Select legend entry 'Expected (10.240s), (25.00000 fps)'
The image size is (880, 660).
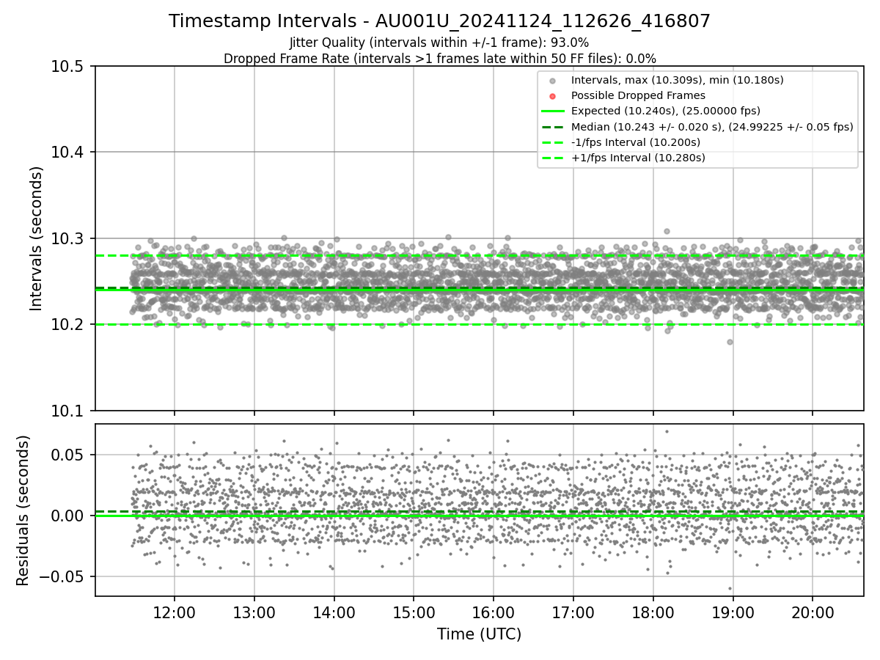tap(665, 111)
